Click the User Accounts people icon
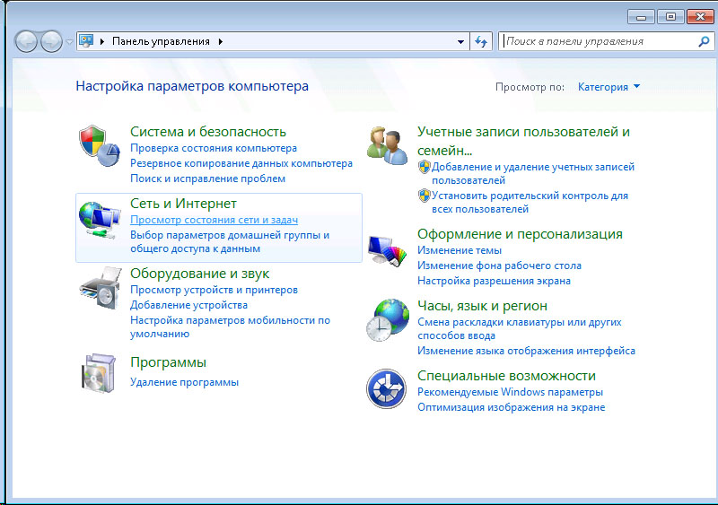The image size is (718, 505). pyautogui.click(x=388, y=146)
